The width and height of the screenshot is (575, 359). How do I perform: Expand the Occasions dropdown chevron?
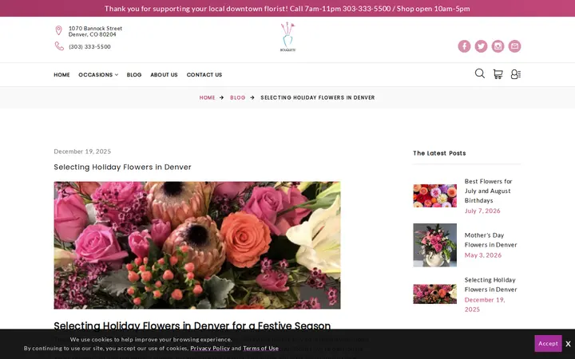(x=117, y=75)
